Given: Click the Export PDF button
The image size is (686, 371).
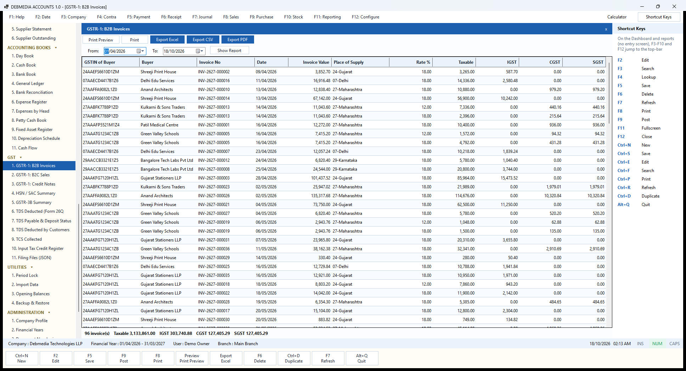Looking at the screenshot, I should [237, 40].
